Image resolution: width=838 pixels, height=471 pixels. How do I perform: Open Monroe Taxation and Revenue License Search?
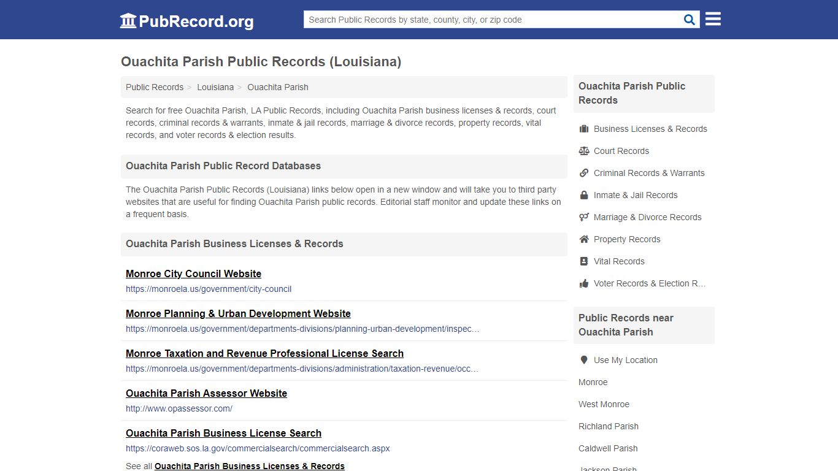pos(264,353)
